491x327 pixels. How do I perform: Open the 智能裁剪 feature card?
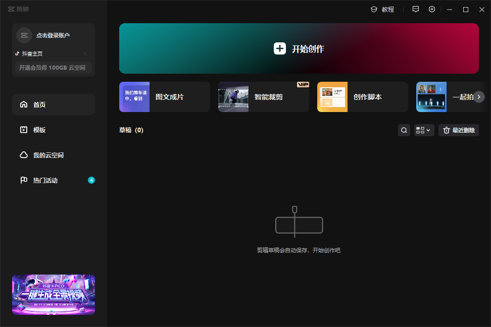pyautogui.click(x=263, y=97)
